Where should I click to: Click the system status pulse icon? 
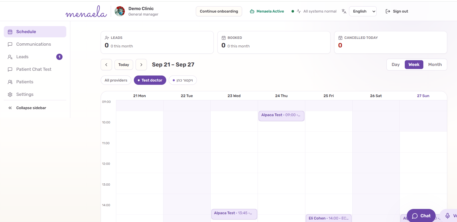pos(299,11)
